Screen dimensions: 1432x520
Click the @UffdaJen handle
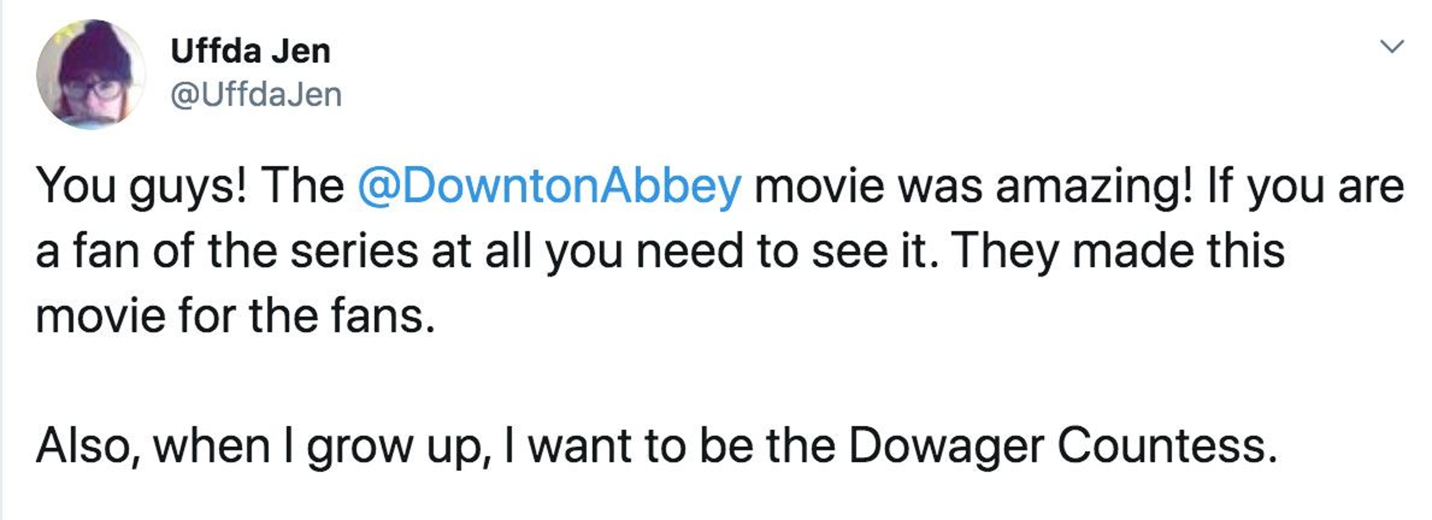(256, 95)
